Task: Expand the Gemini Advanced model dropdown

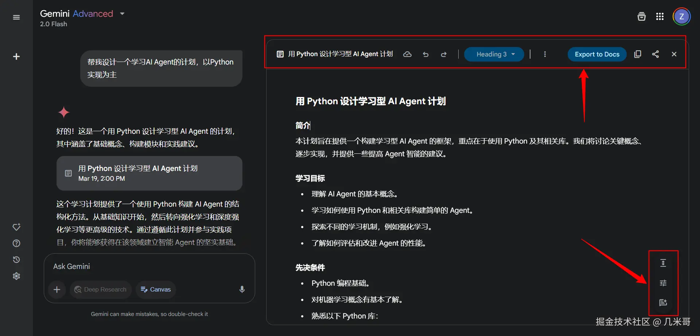Action: point(122,14)
